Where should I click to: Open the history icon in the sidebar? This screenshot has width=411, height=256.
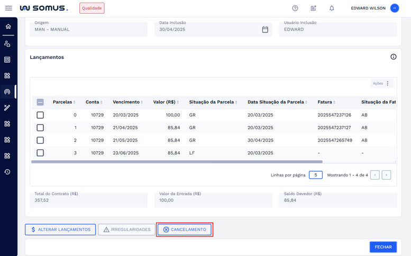(x=7, y=172)
